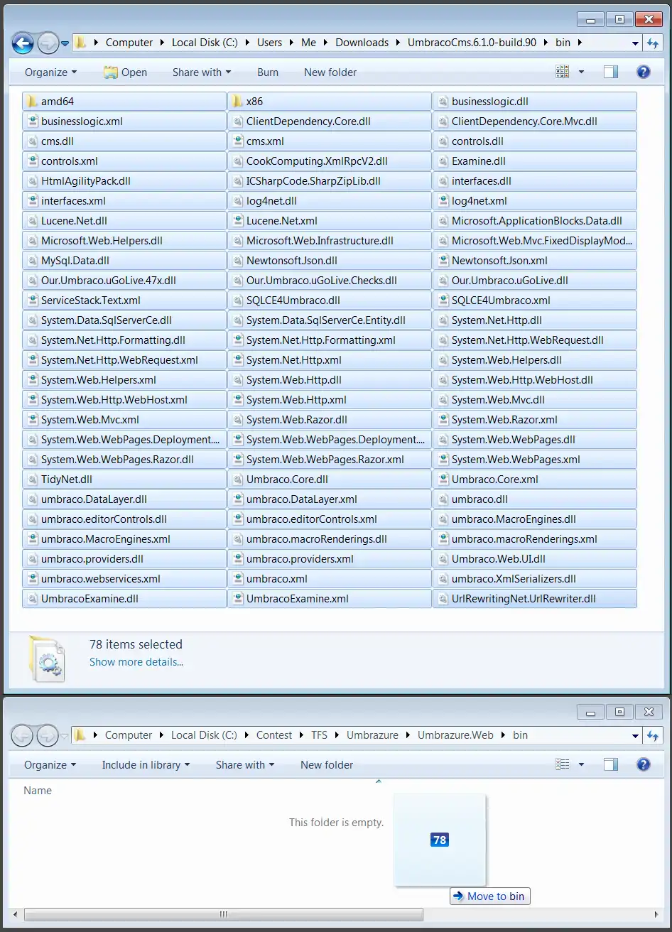Select umbraco.dll file
The height and width of the screenshot is (932, 672).
click(534, 499)
